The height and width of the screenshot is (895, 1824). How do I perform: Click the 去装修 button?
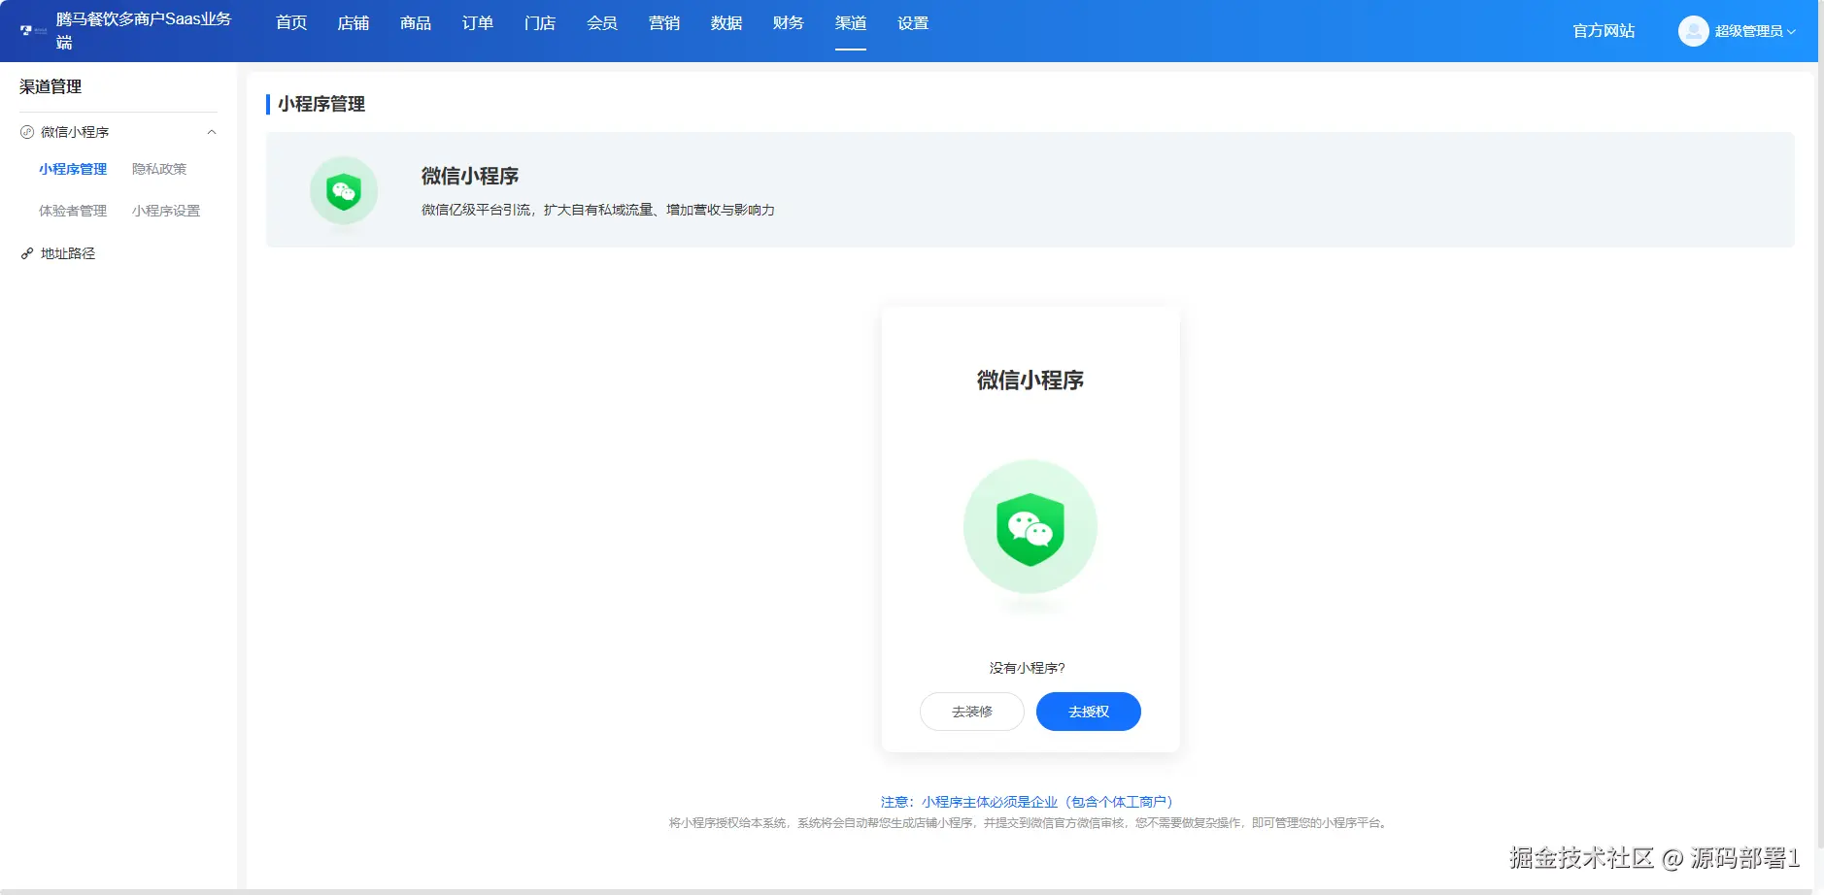click(x=972, y=712)
